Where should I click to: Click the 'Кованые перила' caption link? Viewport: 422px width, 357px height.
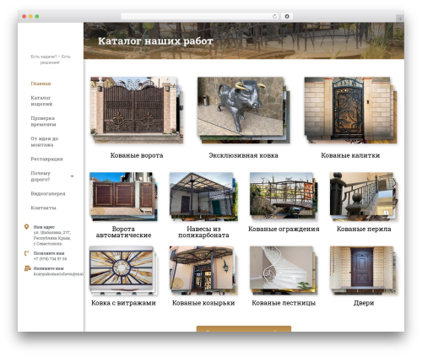click(x=364, y=229)
